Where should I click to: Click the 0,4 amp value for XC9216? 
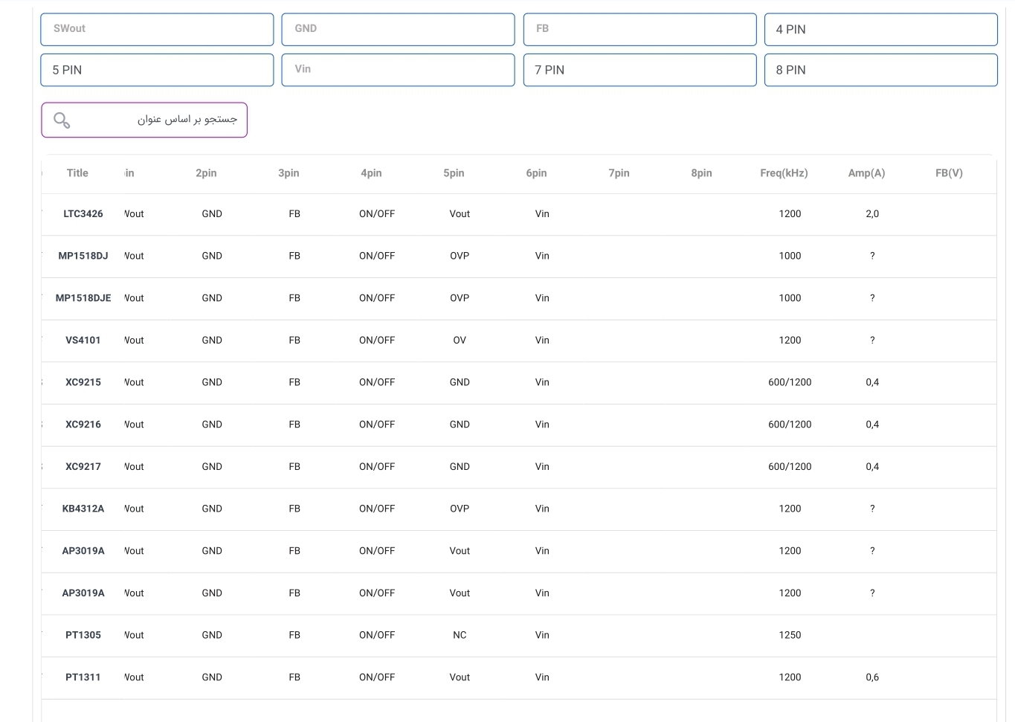coord(872,425)
